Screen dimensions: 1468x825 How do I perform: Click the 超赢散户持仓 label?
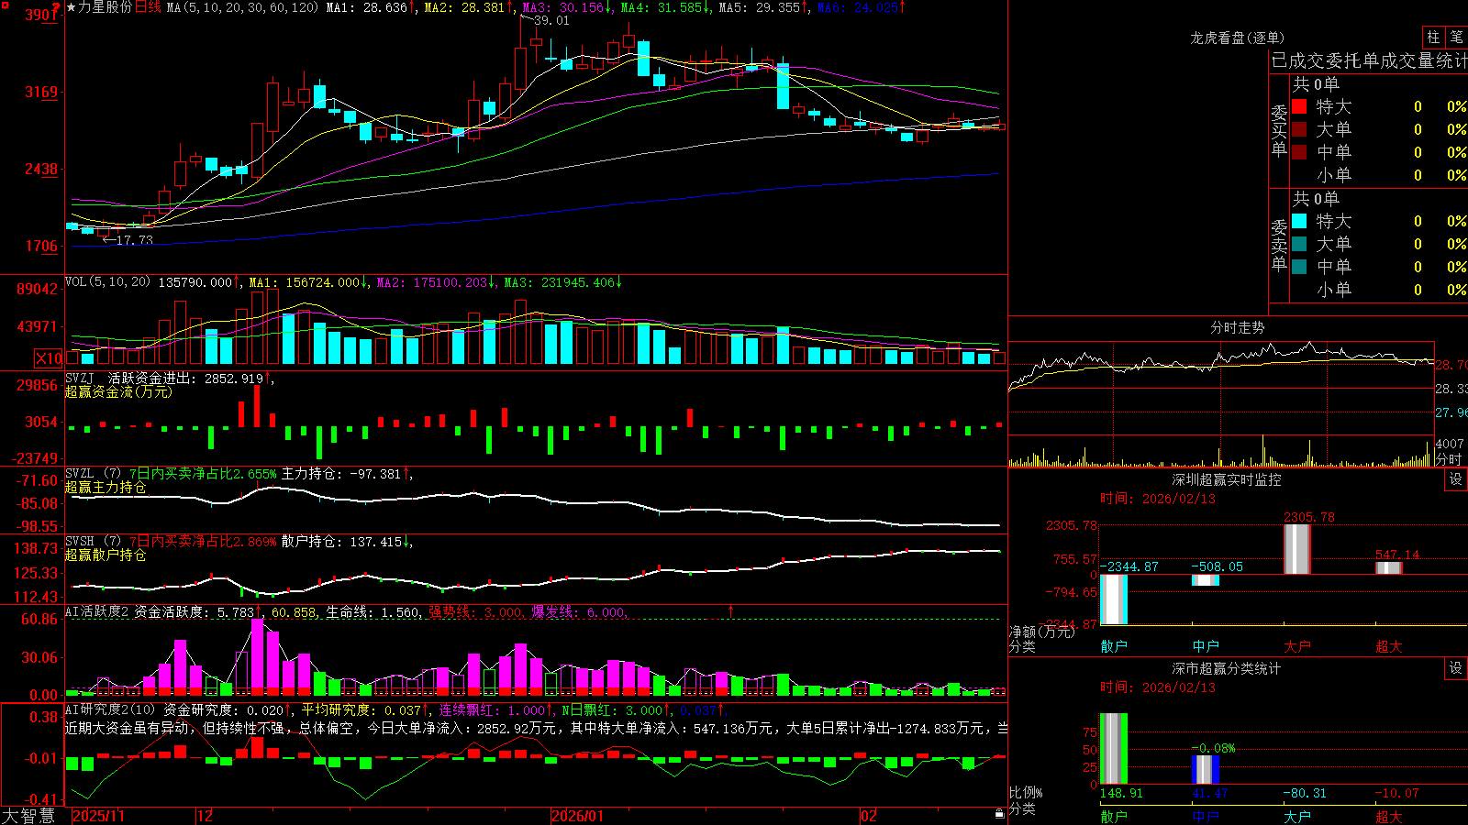point(106,555)
